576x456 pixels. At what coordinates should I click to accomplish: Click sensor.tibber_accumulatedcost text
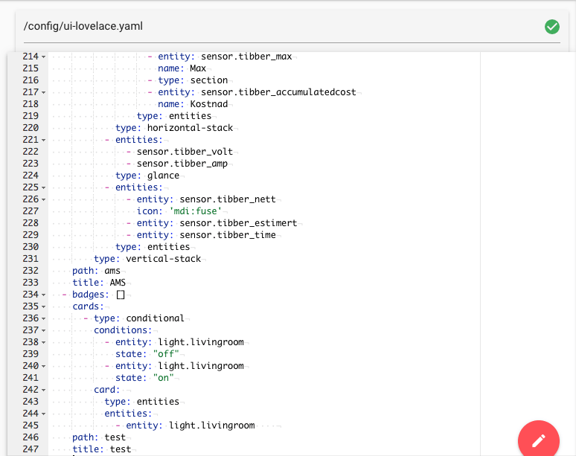pos(278,92)
